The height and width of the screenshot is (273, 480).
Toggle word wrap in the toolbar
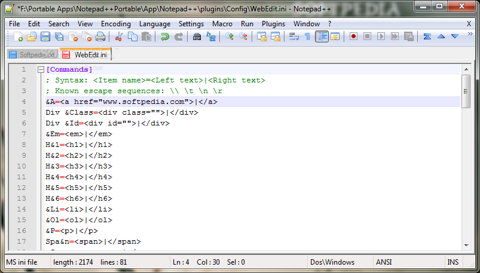click(294, 36)
